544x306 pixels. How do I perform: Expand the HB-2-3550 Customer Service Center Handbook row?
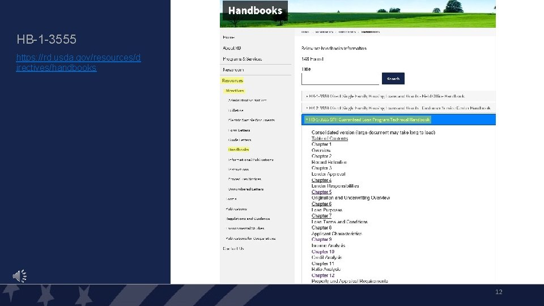point(398,108)
